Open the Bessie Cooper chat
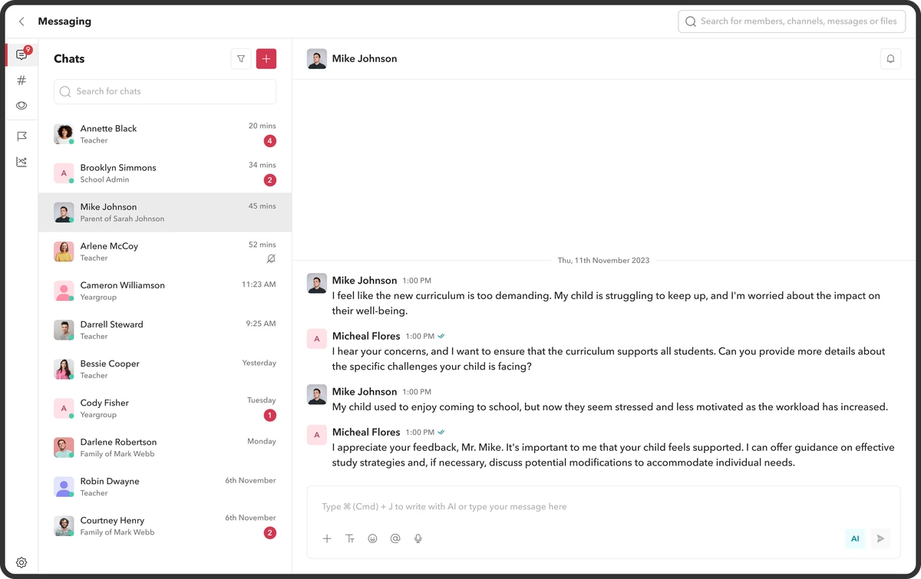The height and width of the screenshot is (579, 921). click(165, 369)
